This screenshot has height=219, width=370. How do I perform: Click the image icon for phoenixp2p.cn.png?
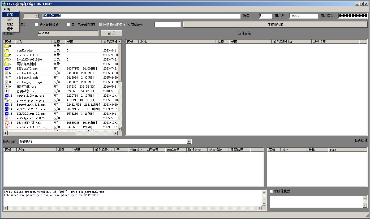[x=7, y=100]
